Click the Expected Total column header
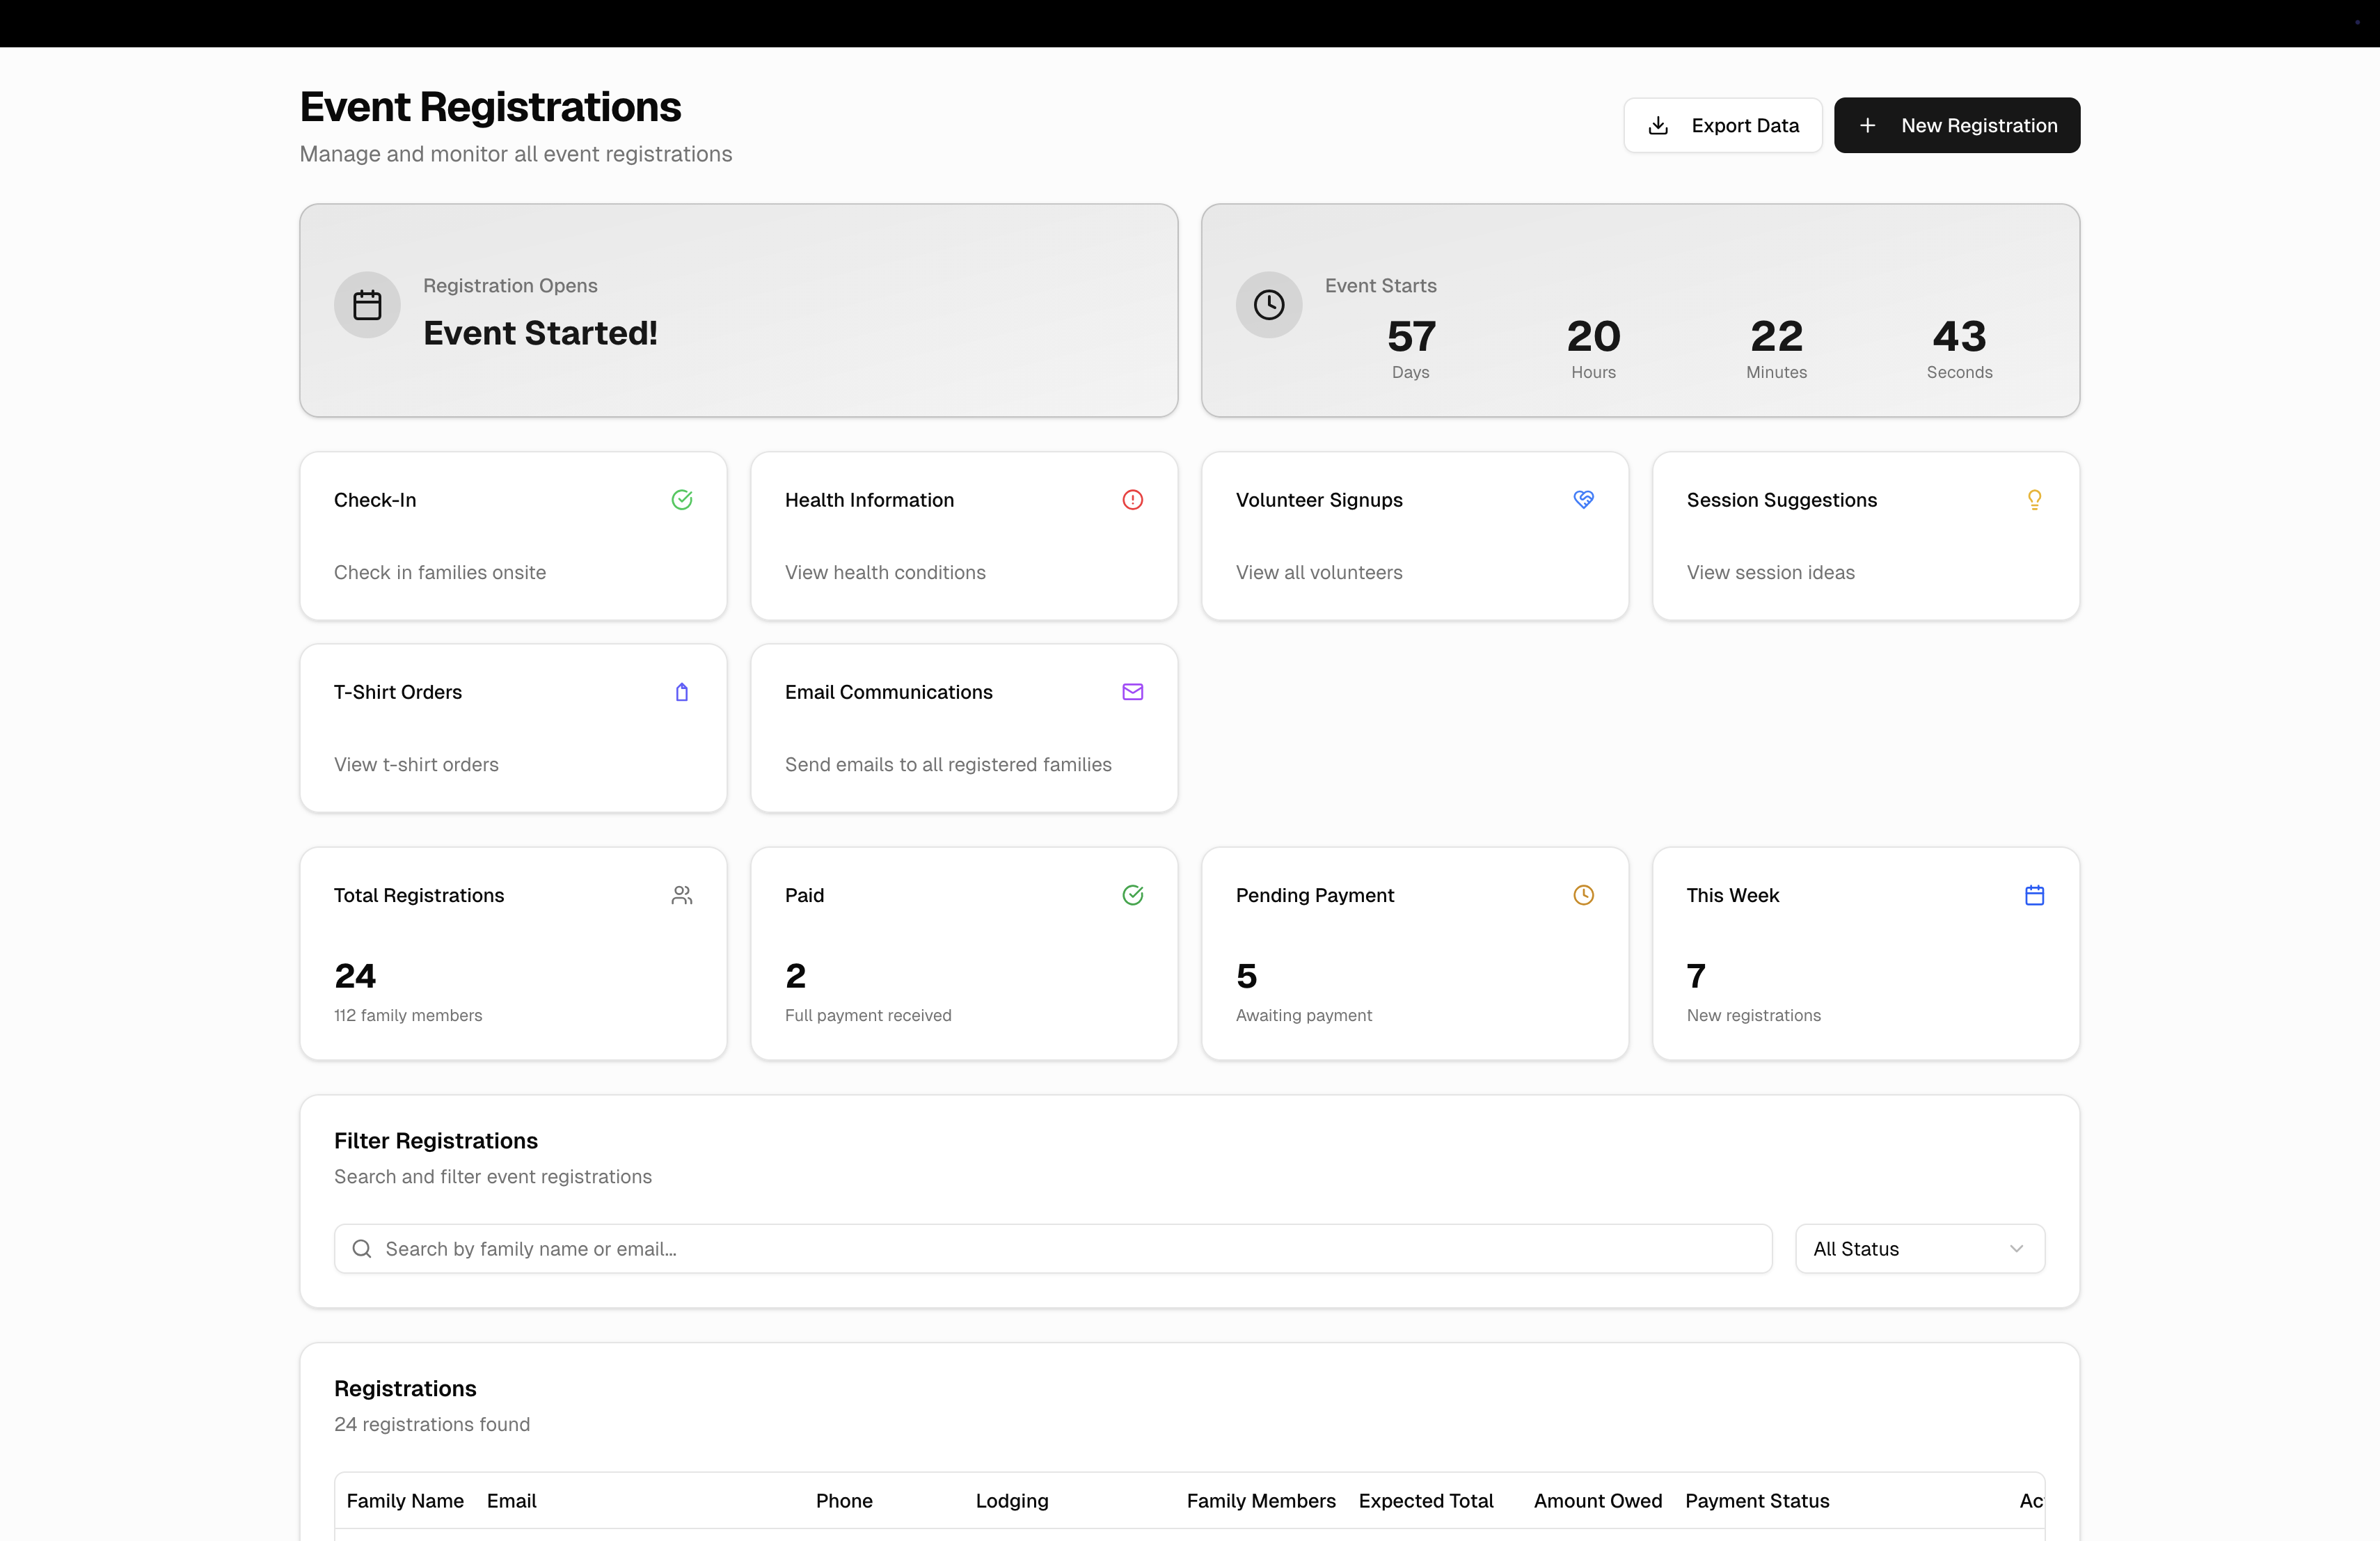 pyautogui.click(x=1426, y=1501)
